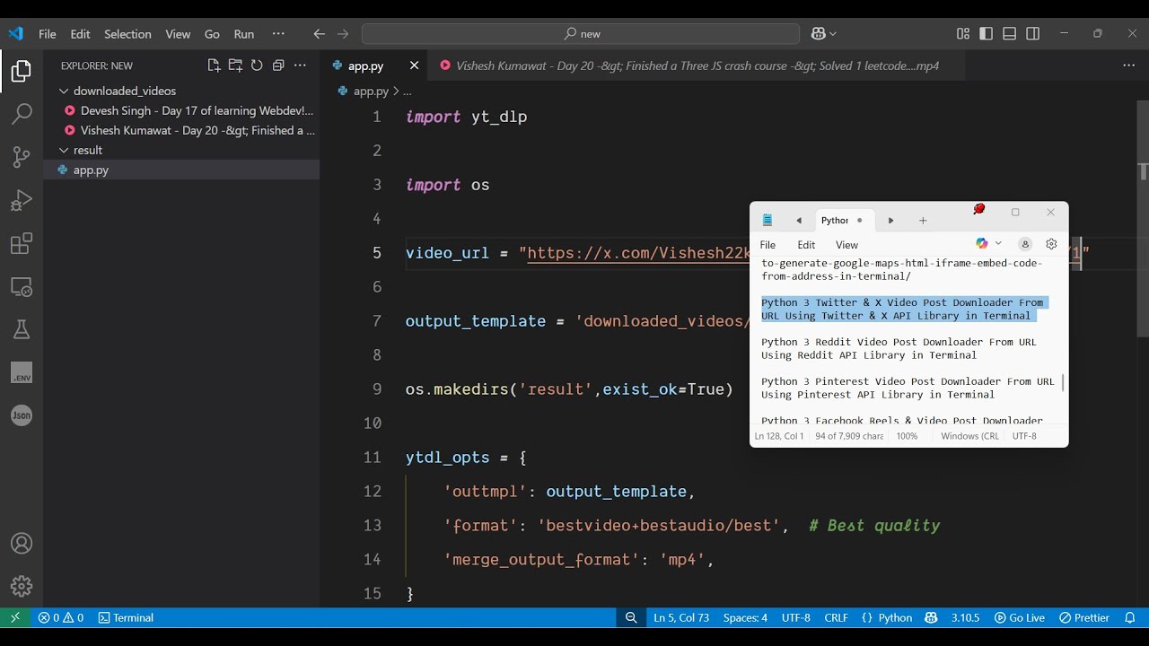
Task: Open the Go menu
Action: pos(212,34)
